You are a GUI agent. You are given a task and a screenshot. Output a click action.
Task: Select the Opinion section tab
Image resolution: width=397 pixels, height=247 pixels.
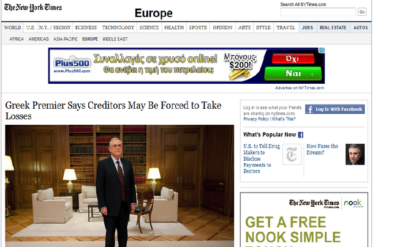pyautogui.click(x=222, y=28)
